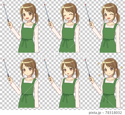Click the sparkle above smug girl's pointer hand
This screenshot has height=115, width=125.
[x=99, y=75]
